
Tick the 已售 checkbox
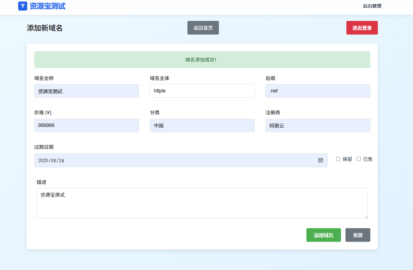(359, 159)
